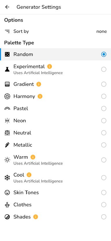Select the Pastel radio button
Viewport: 111px width, 241px height.
pos(104,109)
